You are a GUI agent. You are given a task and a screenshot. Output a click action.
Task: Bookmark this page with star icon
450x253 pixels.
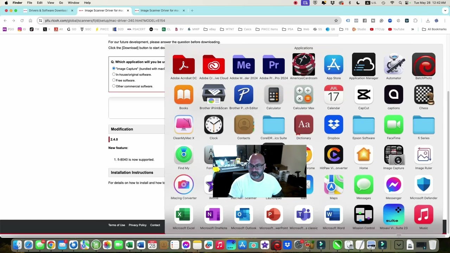click(336, 21)
